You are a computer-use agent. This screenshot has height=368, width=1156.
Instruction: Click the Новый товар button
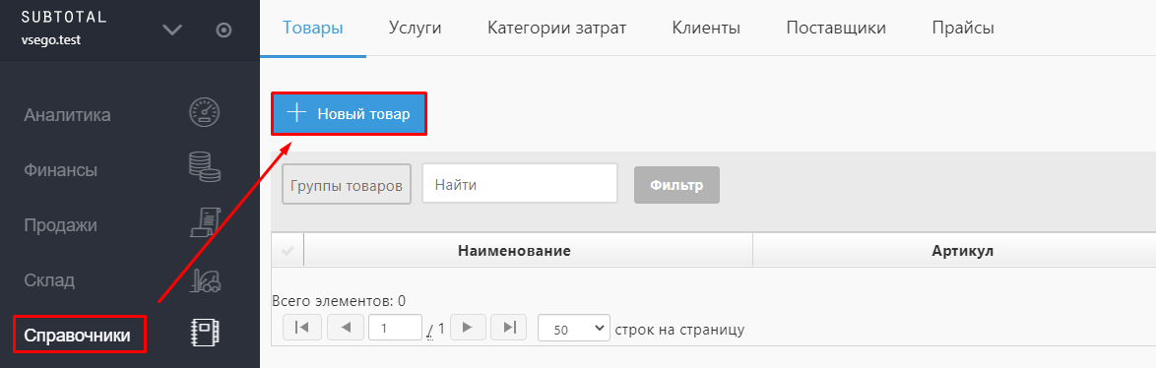(350, 113)
